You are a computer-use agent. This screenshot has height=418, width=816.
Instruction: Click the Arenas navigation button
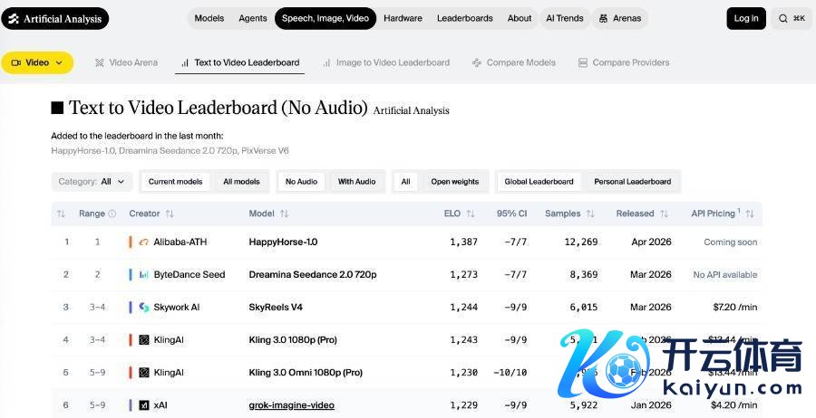pyautogui.click(x=618, y=18)
